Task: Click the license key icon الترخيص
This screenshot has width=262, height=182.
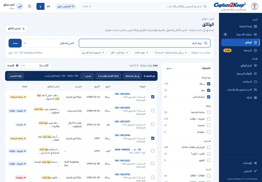Action: (x=255, y=171)
